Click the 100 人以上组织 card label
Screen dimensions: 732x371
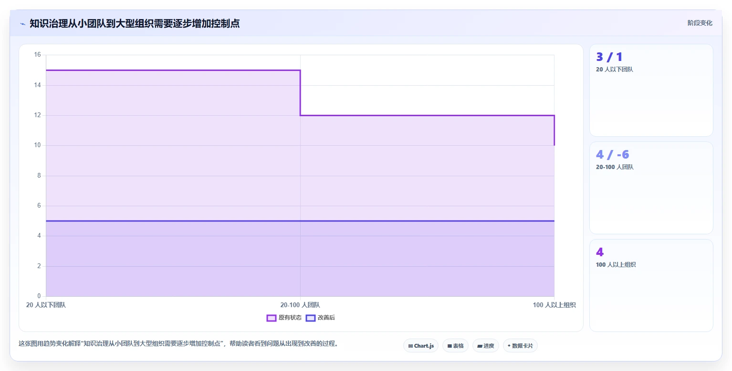click(616, 265)
